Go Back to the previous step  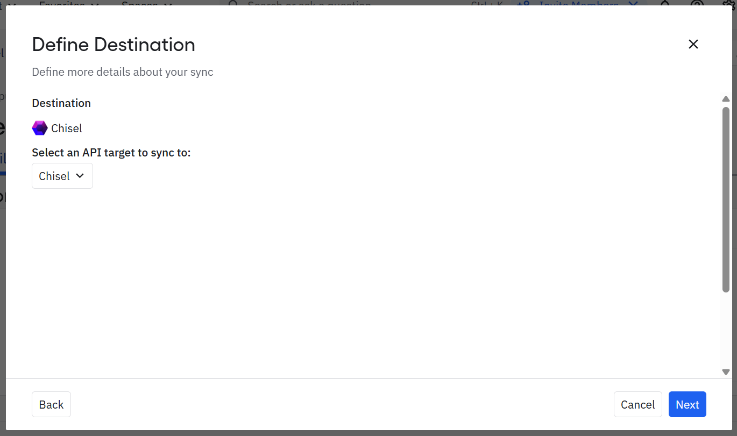pyautogui.click(x=51, y=404)
